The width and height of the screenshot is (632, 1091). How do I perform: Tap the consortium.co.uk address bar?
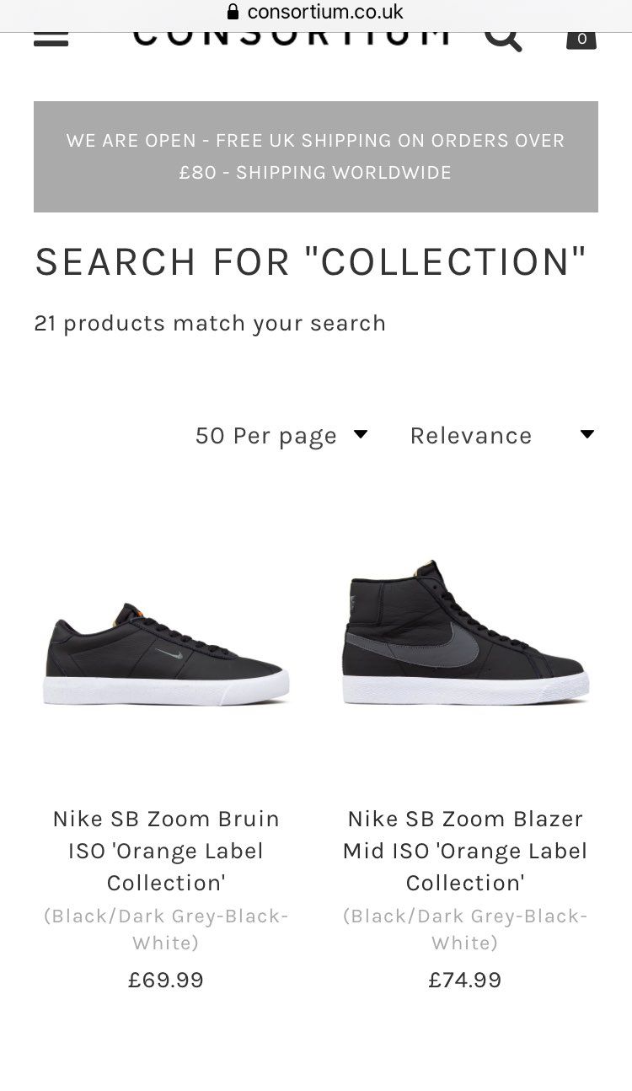324,12
